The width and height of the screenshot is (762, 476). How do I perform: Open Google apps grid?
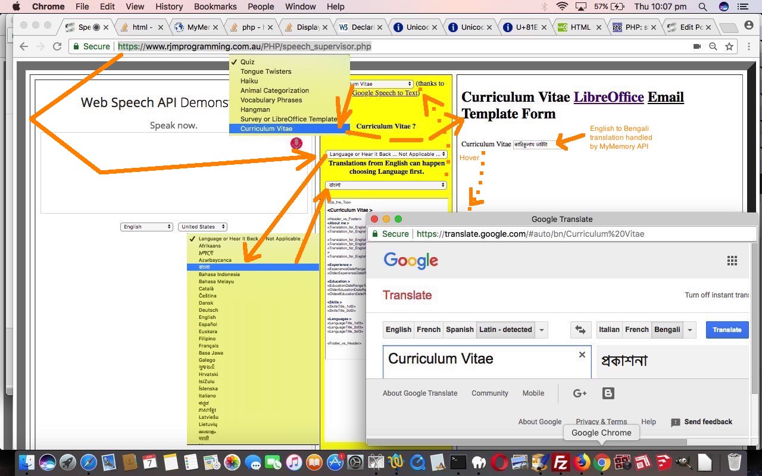coord(732,261)
